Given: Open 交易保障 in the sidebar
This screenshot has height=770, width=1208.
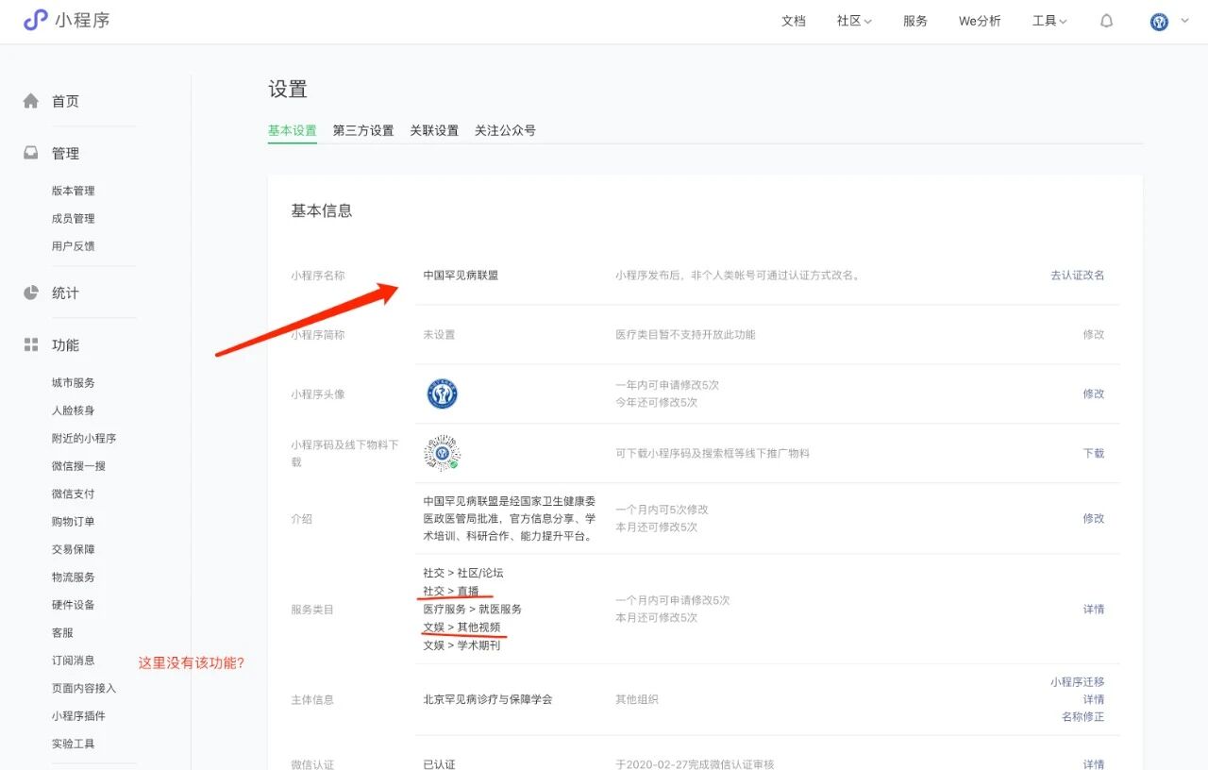Looking at the screenshot, I should 74,549.
